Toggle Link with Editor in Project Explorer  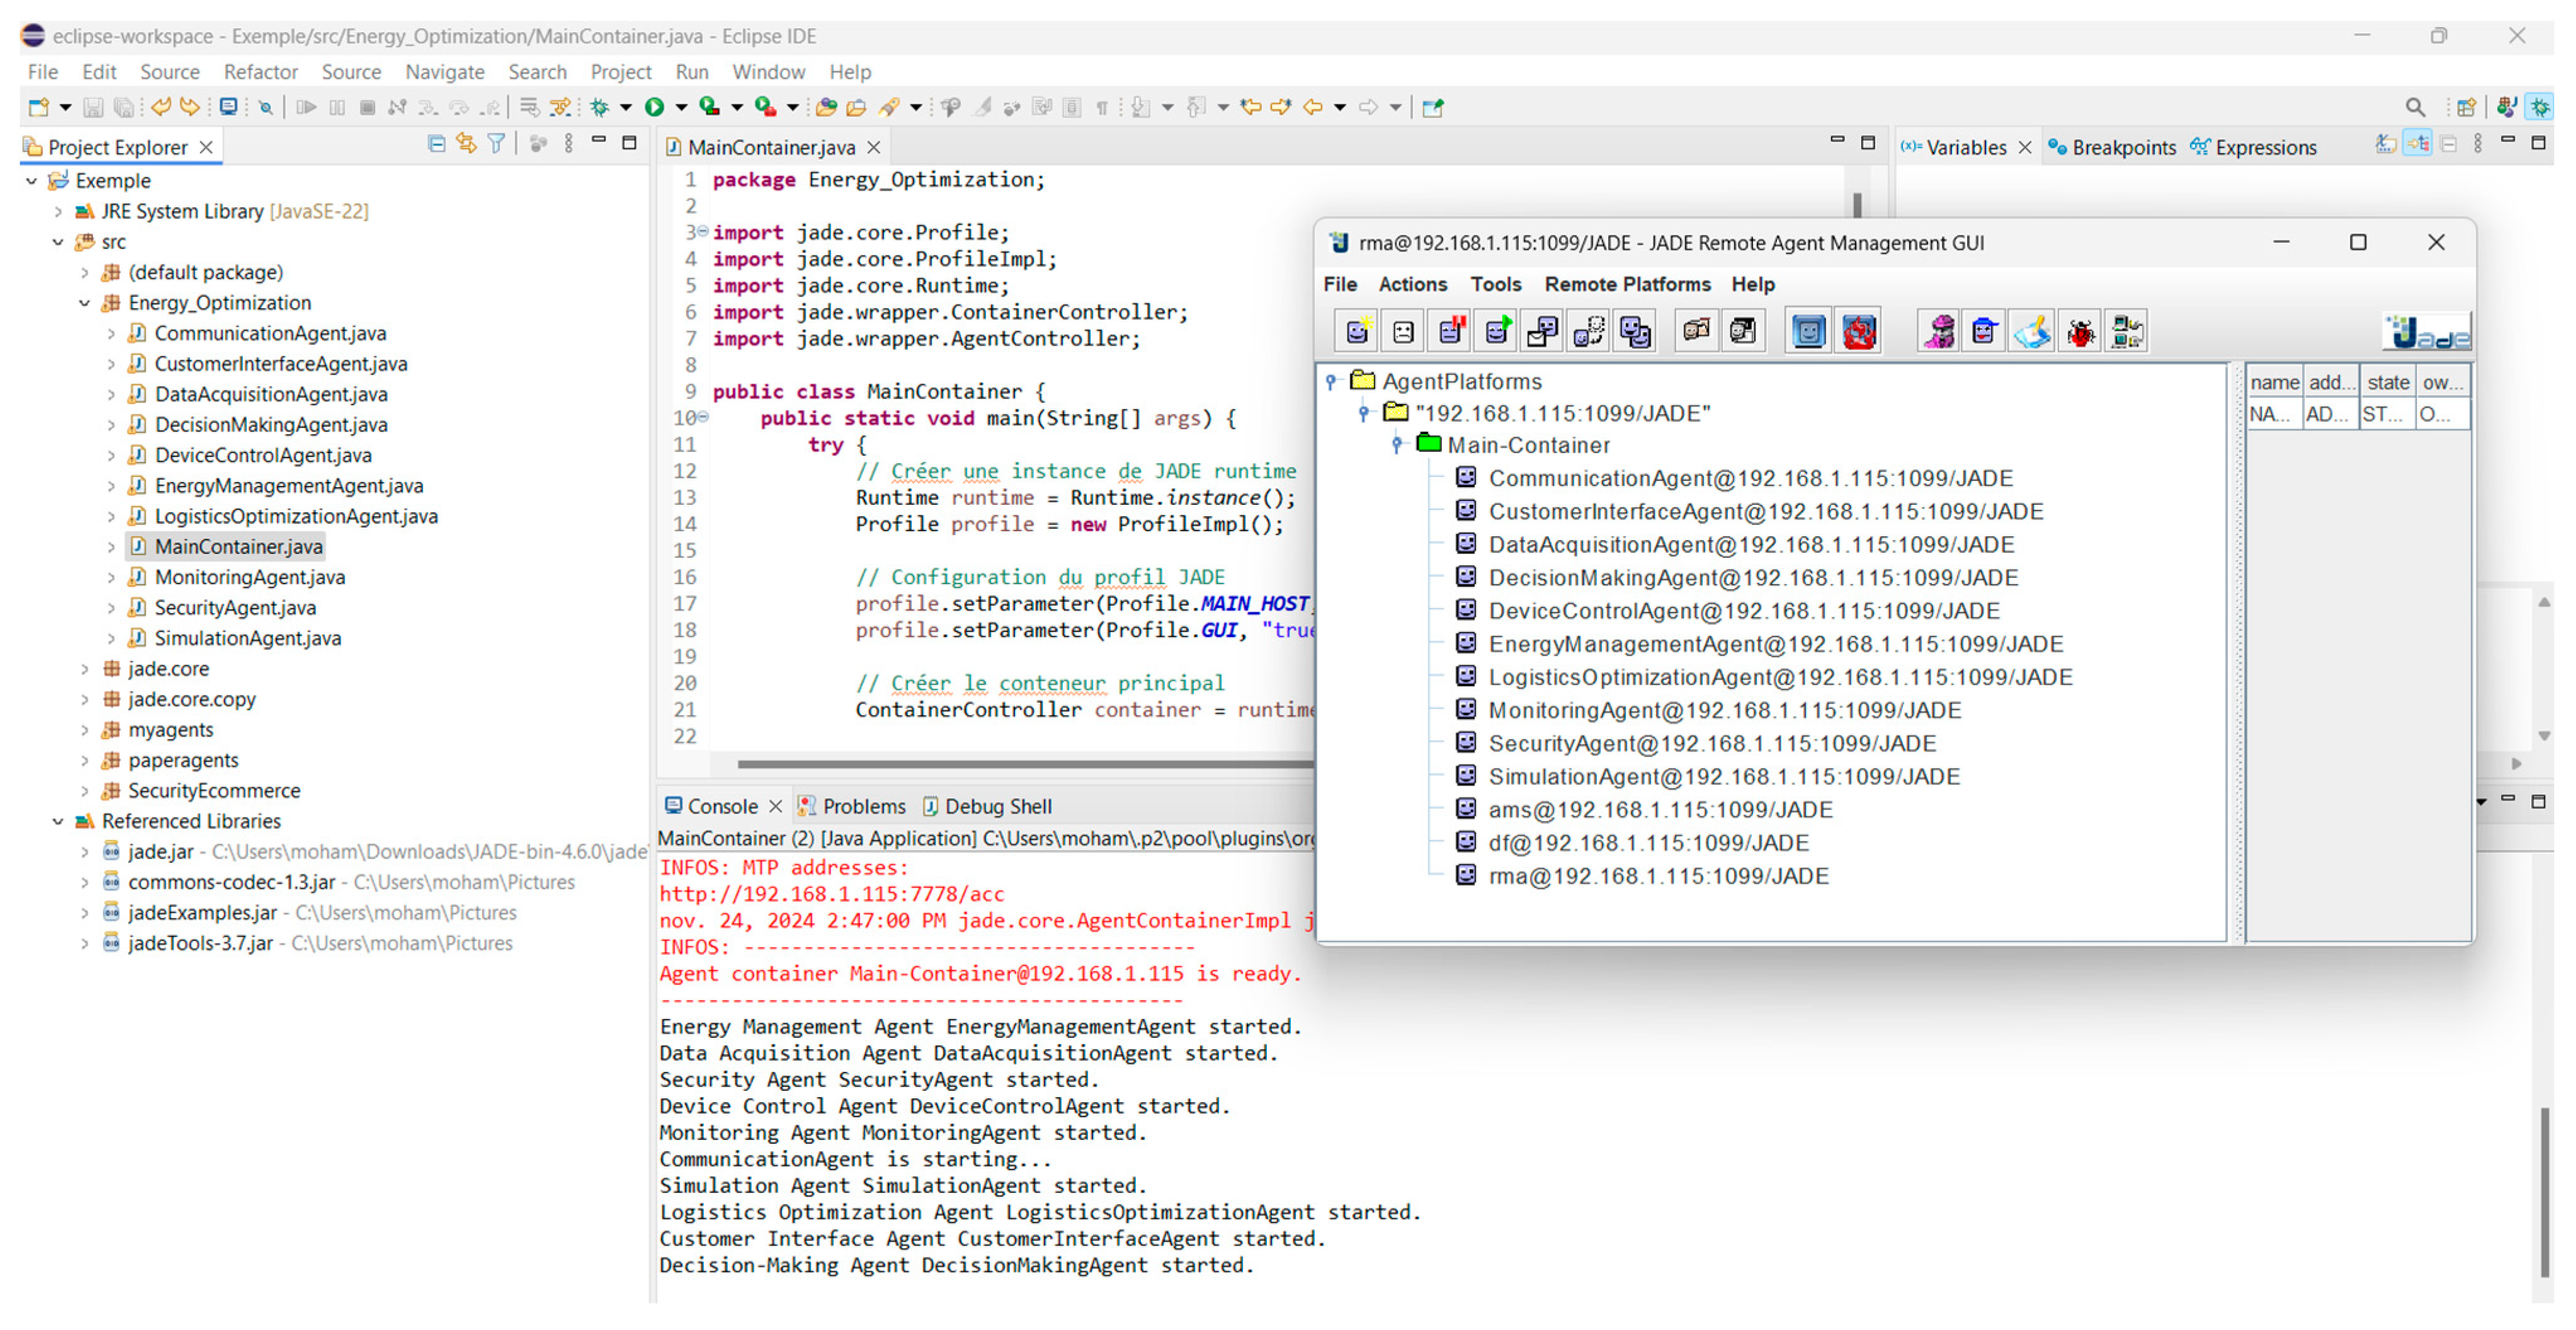tap(466, 144)
